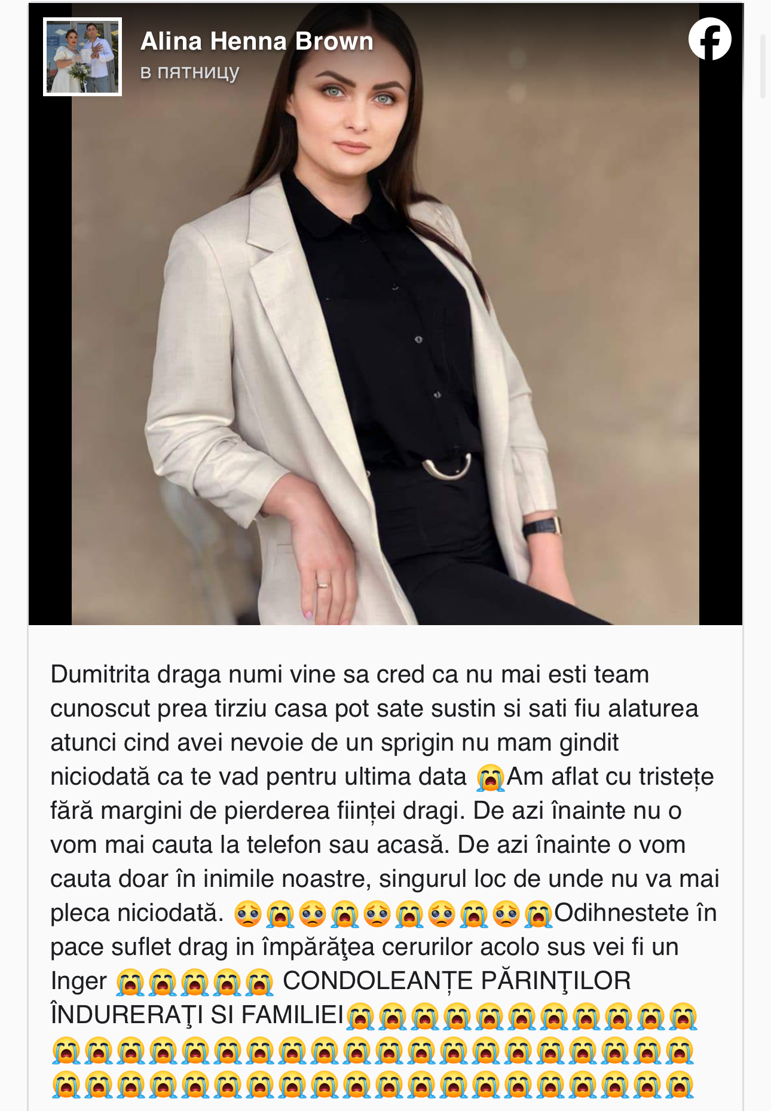Click the crying emoji right before 'CONDOLEANȚE'
This screenshot has width=771, height=1111.
click(x=259, y=982)
